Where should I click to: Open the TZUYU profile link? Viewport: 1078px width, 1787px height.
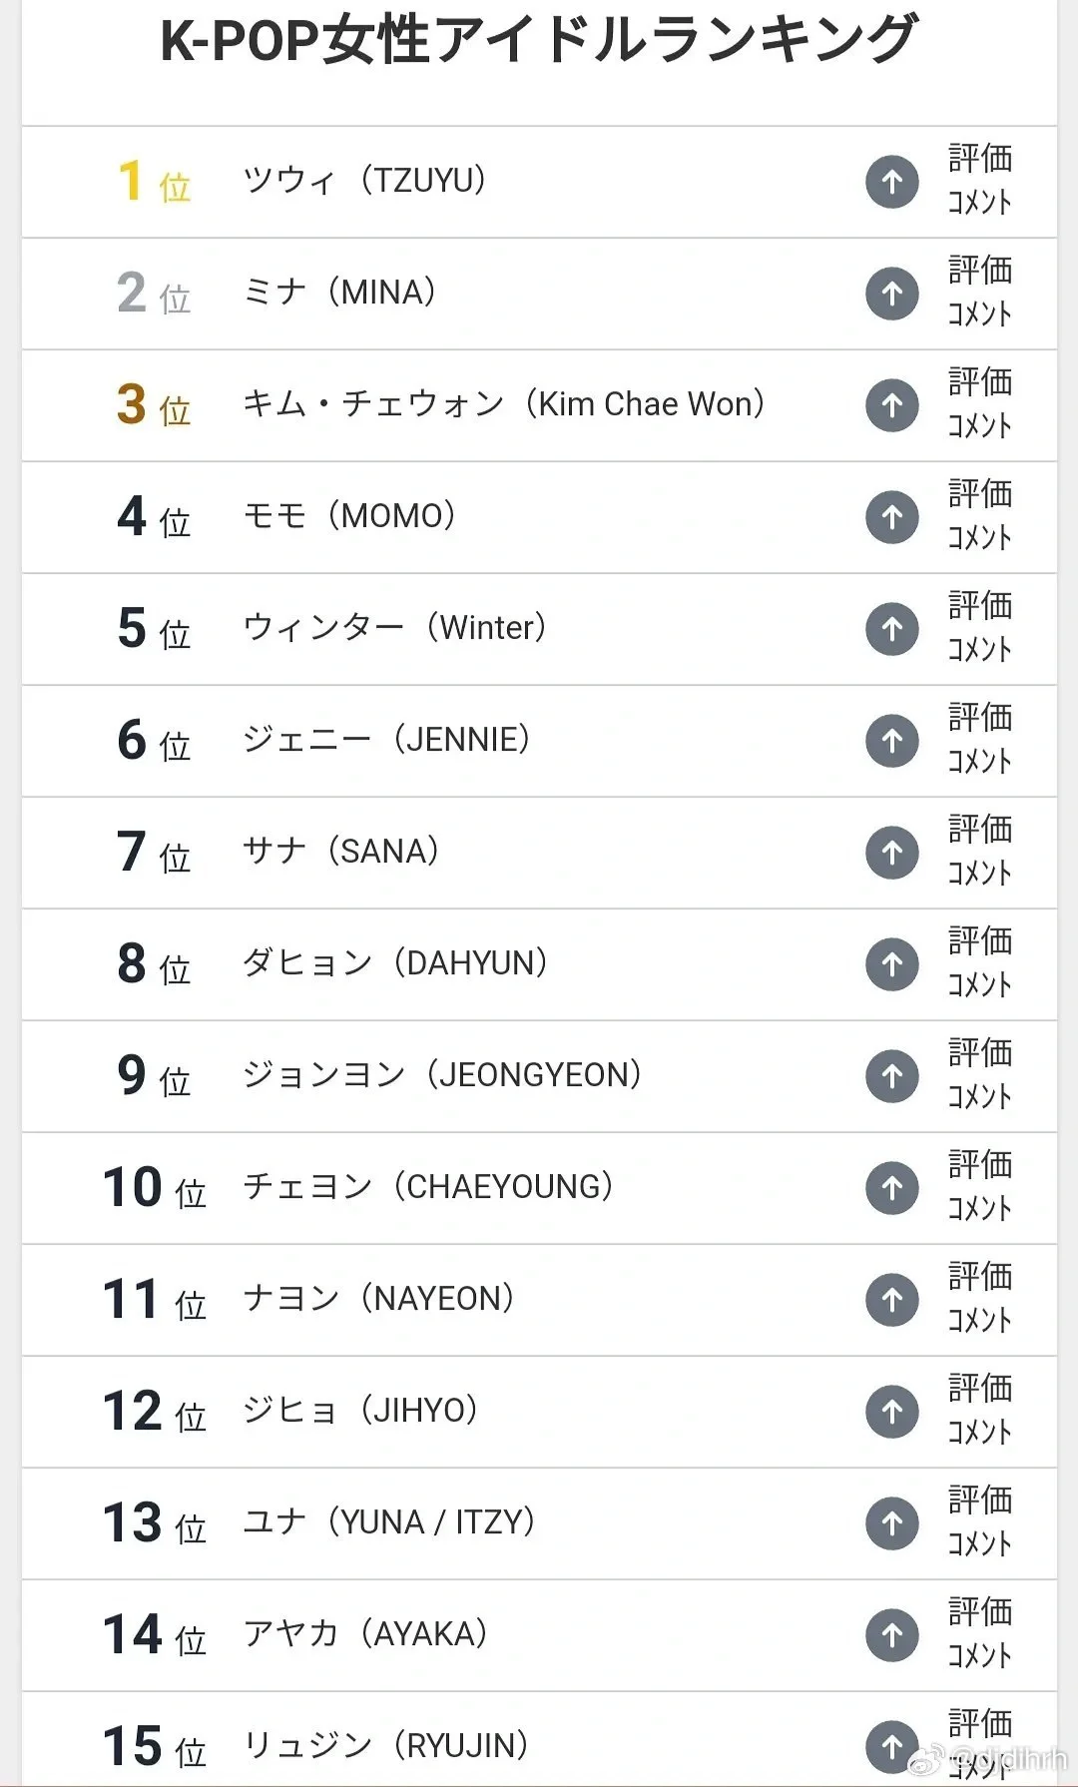364,181
